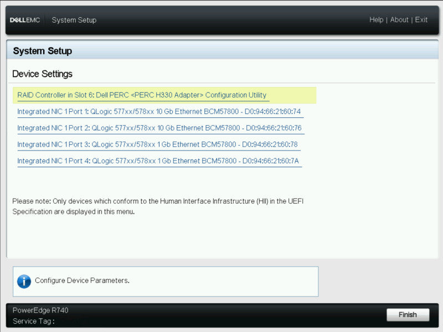Open the Help link in header

pos(377,20)
